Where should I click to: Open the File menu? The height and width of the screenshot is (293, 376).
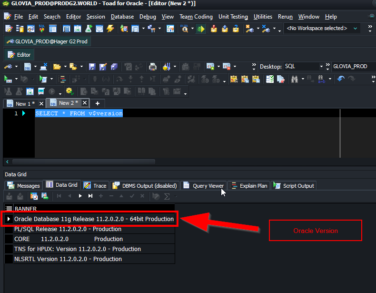[19, 17]
